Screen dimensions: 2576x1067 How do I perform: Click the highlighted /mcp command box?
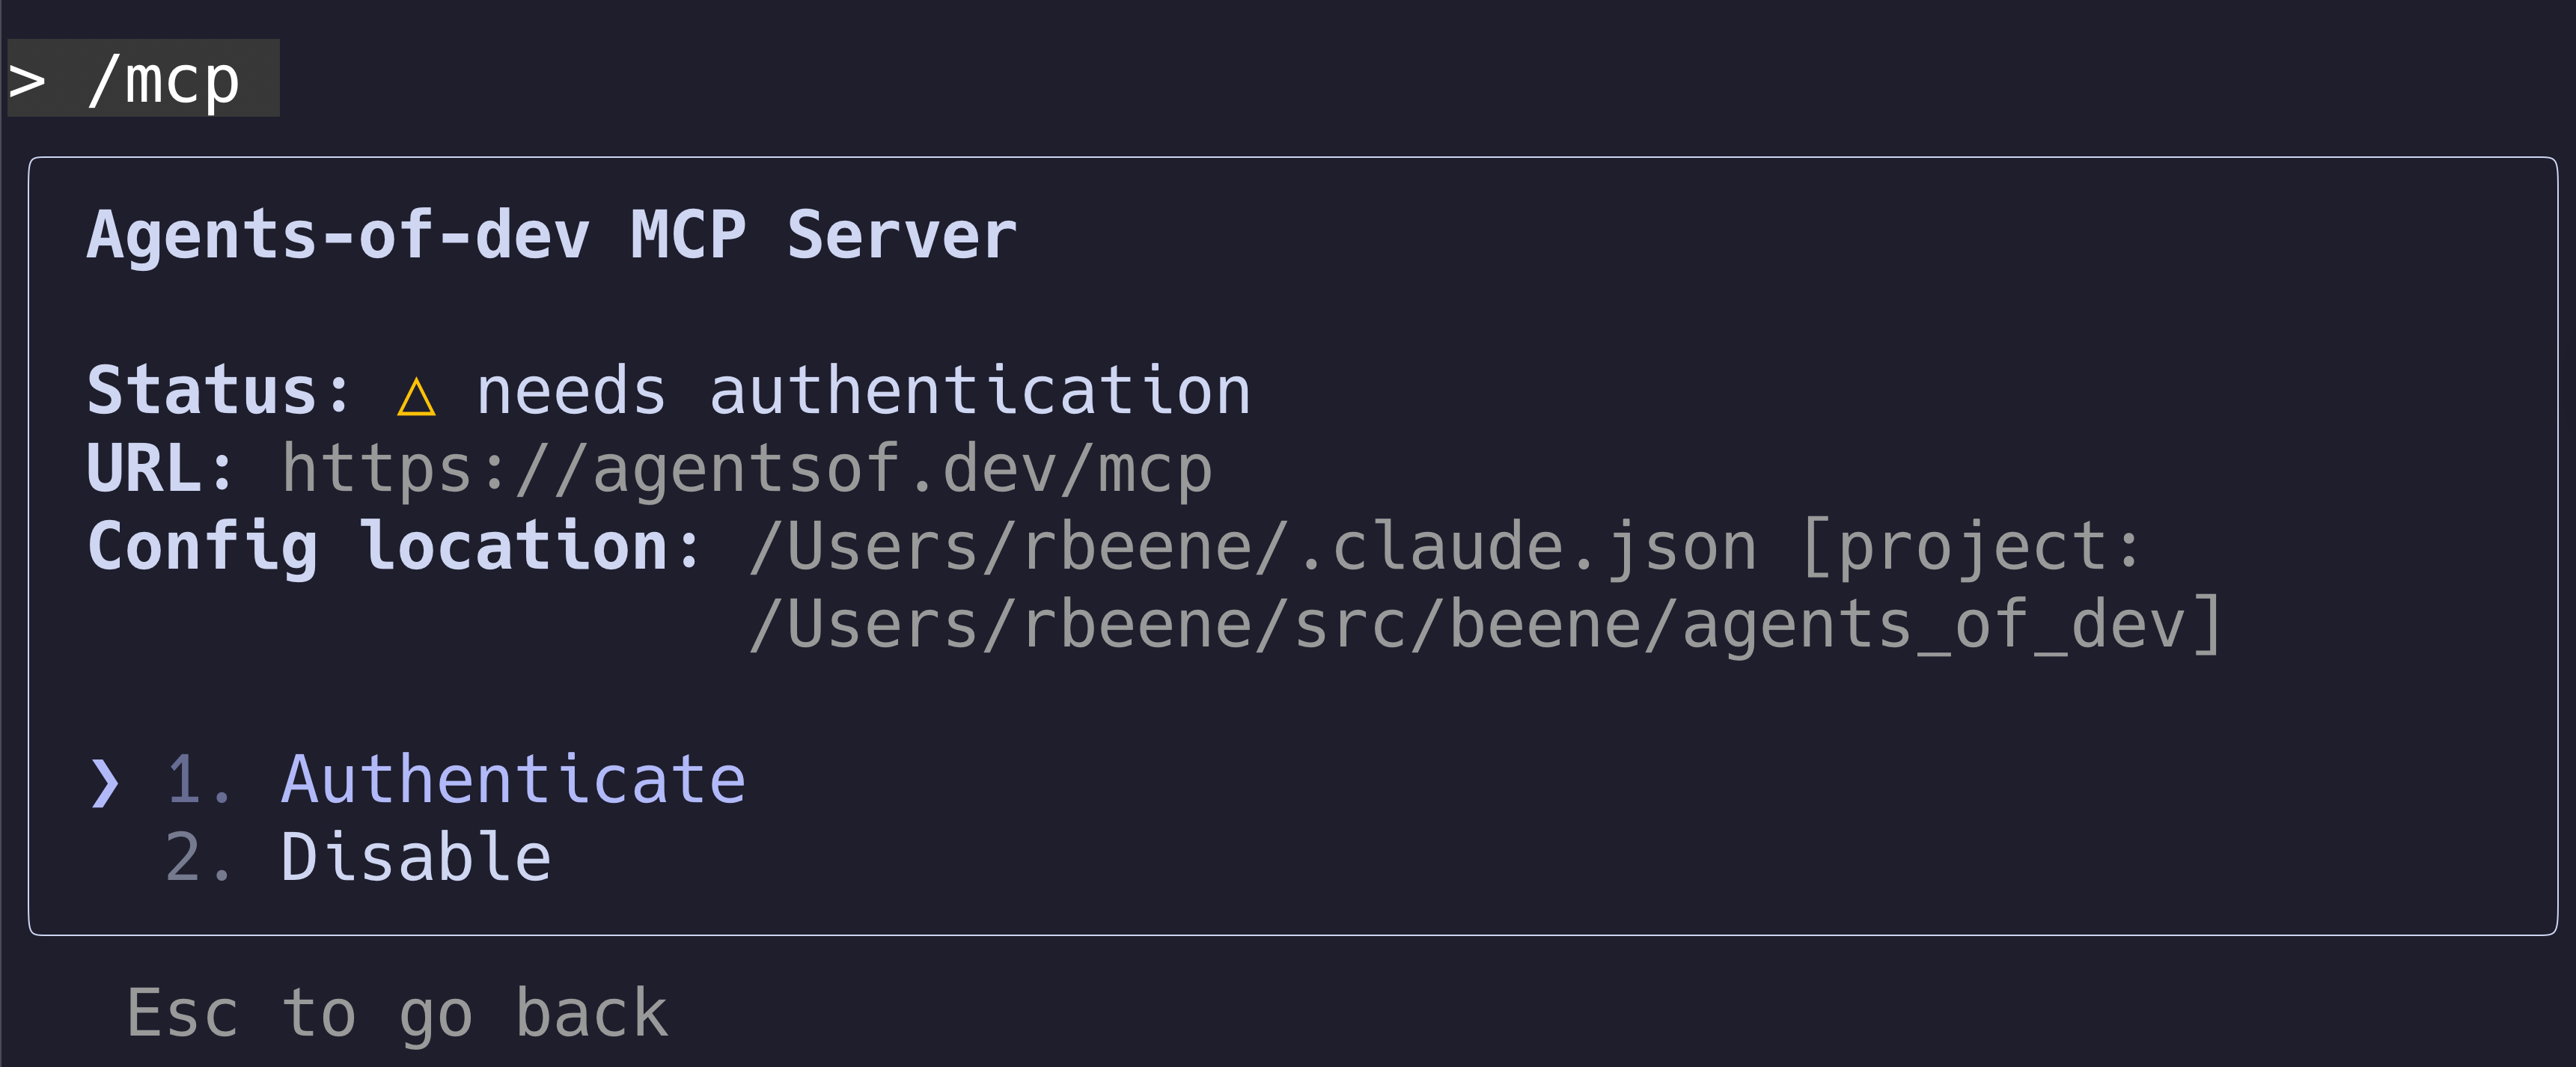click(143, 80)
